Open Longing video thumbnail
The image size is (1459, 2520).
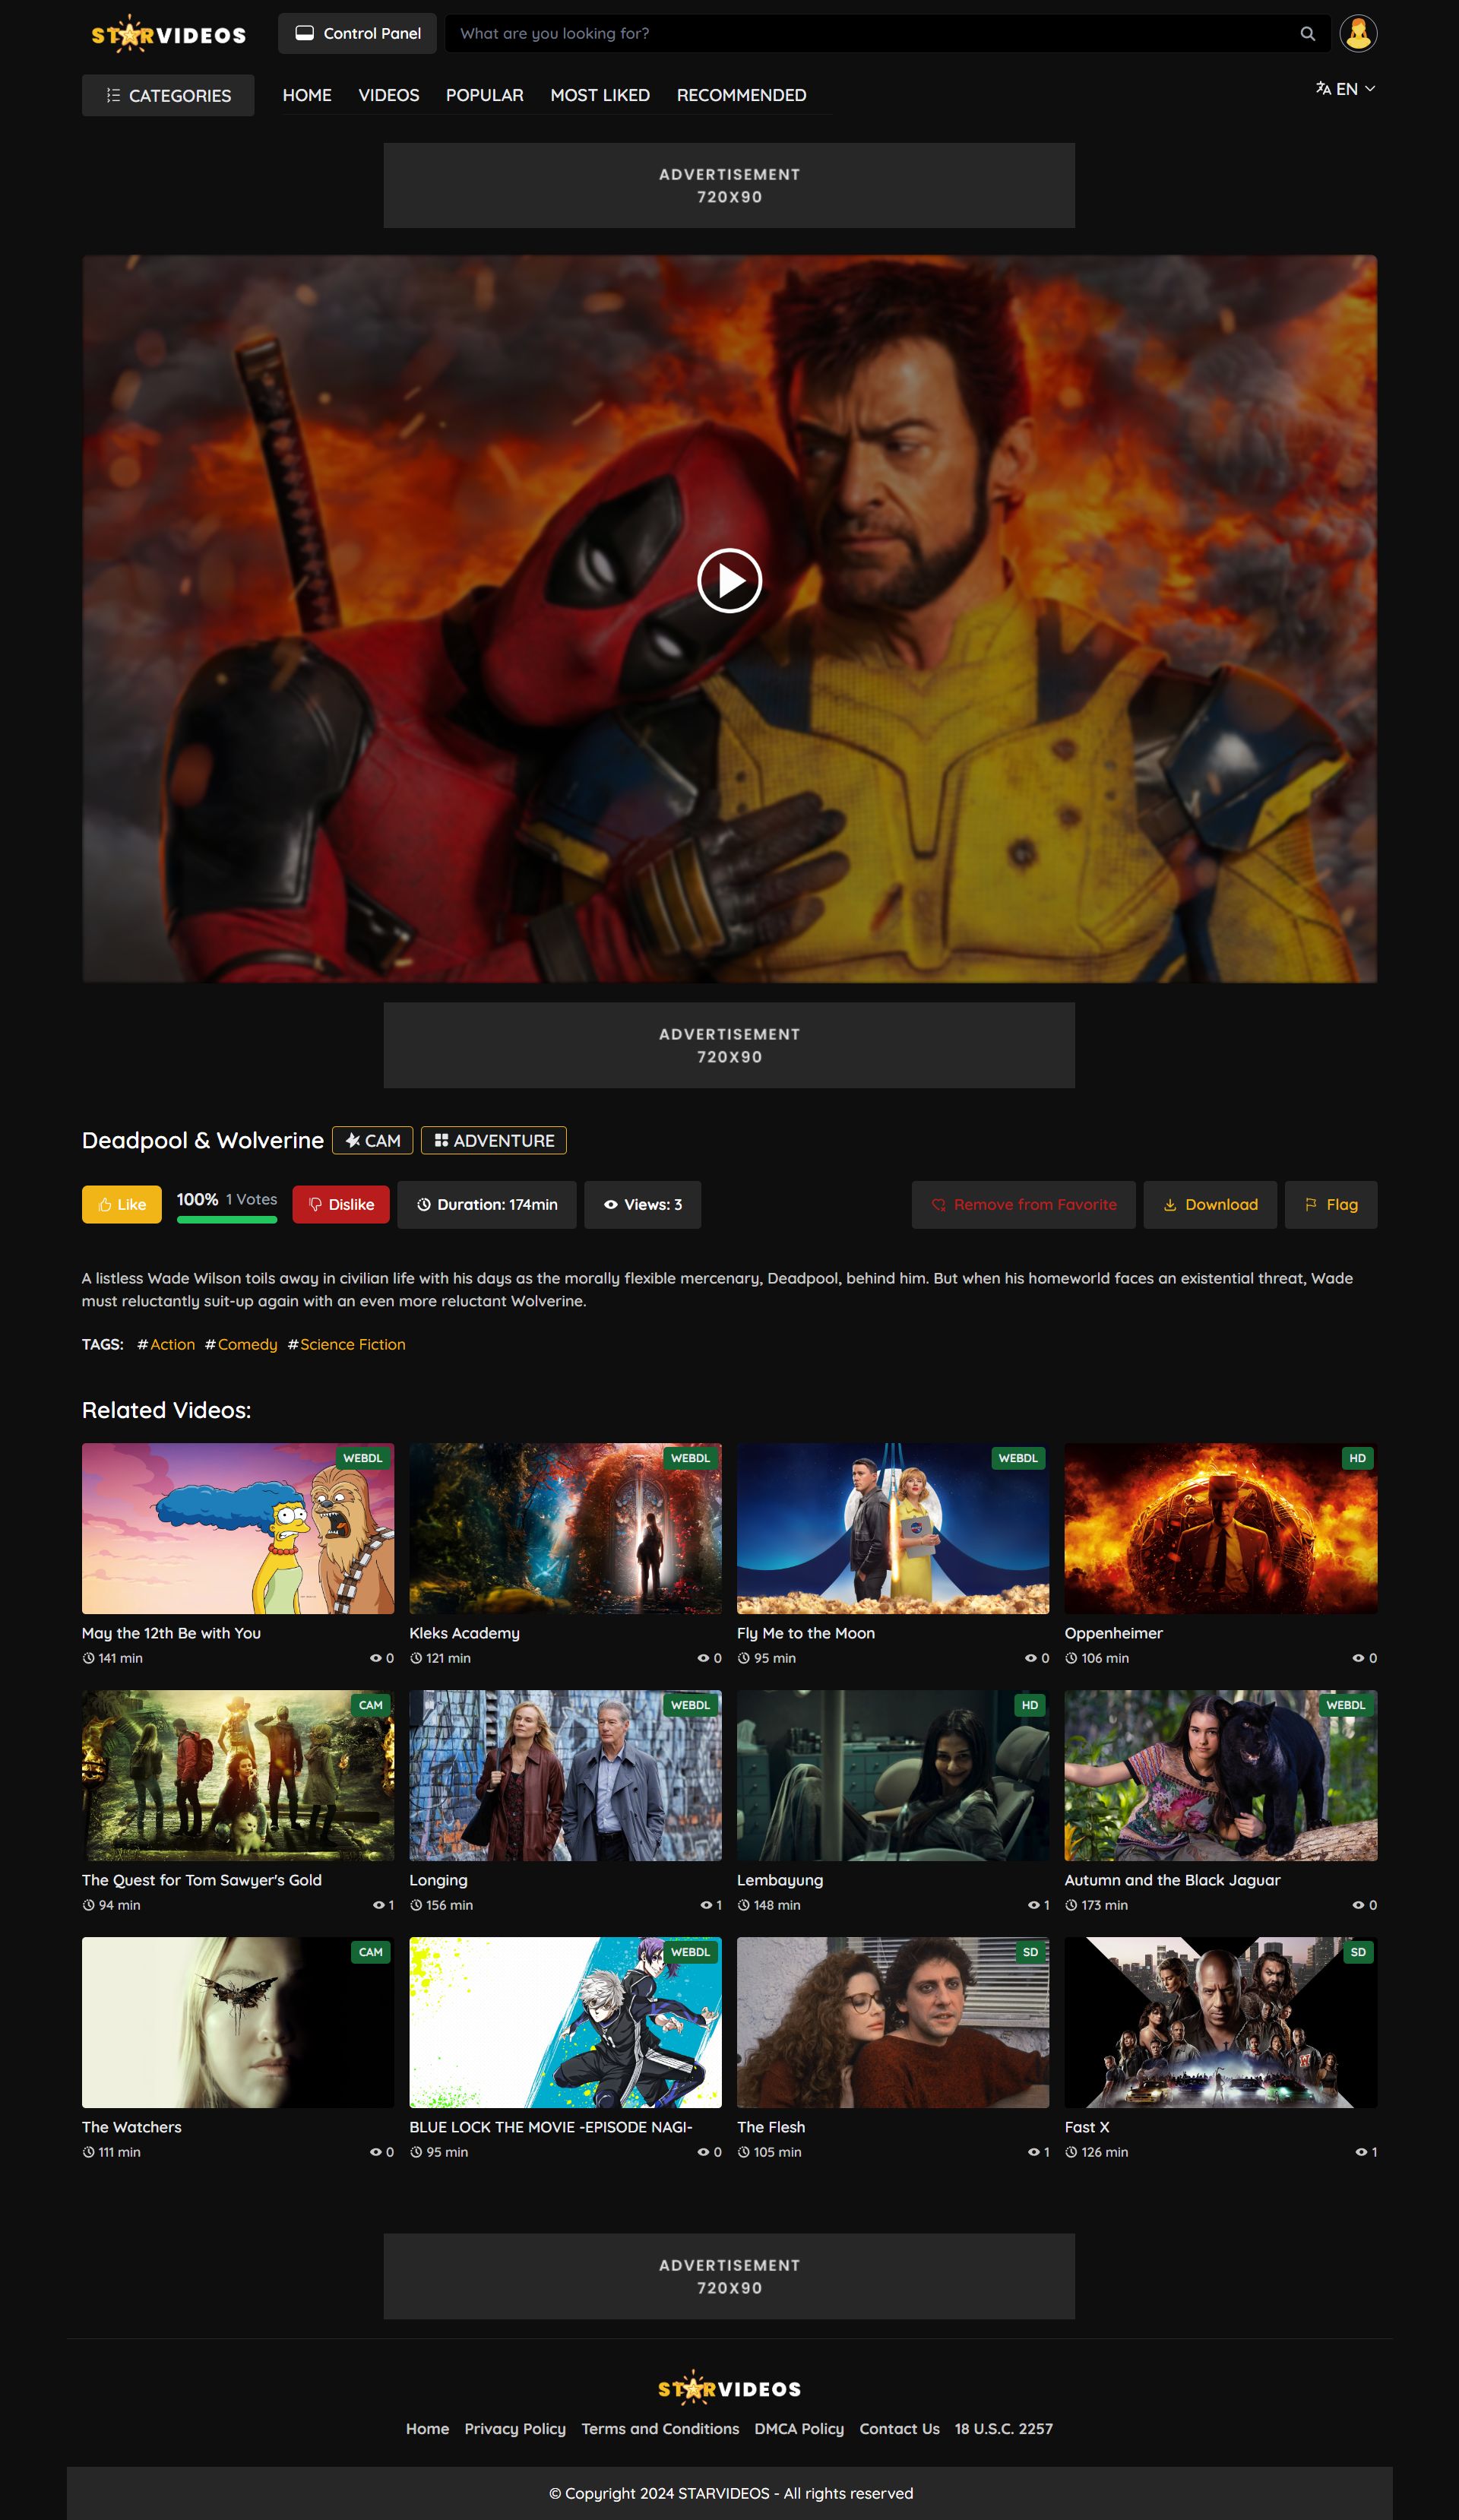[565, 1775]
